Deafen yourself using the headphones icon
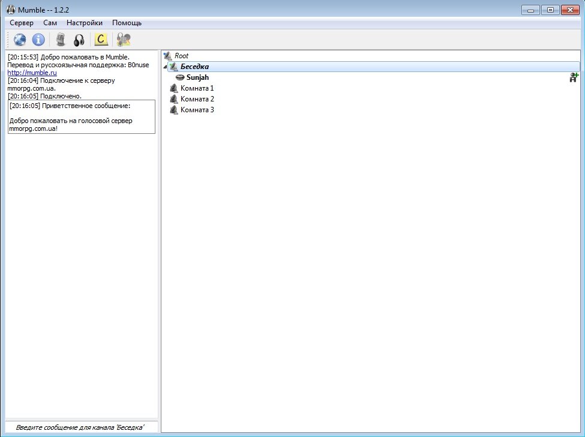Viewport: 585px width, 437px height. [x=79, y=40]
